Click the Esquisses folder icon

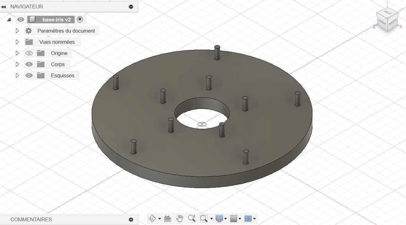[41, 75]
